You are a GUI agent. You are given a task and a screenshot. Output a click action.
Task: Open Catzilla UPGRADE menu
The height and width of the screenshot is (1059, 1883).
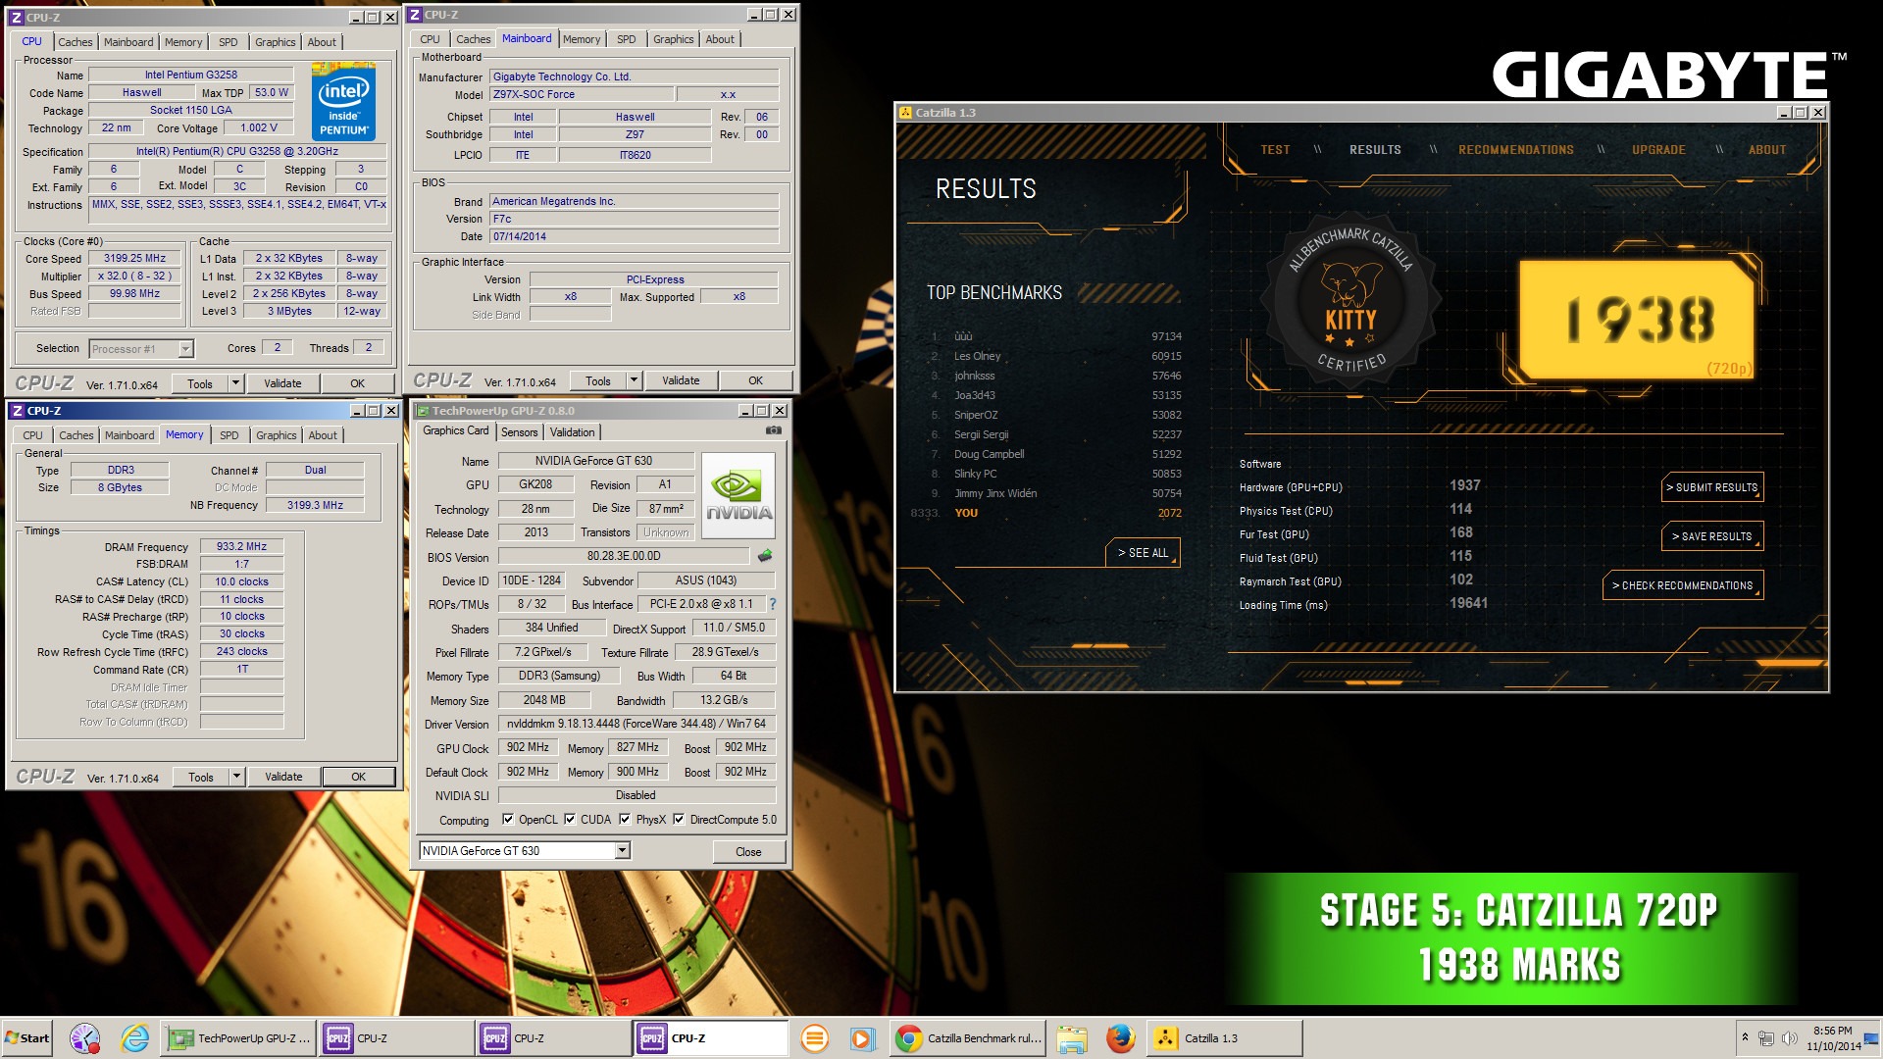1658,150
